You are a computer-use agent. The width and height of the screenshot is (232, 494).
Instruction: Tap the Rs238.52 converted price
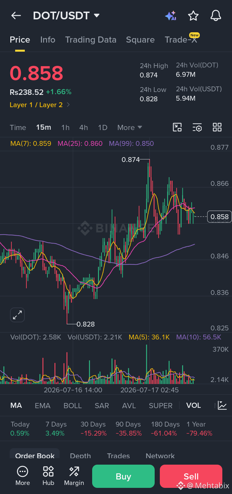(26, 92)
